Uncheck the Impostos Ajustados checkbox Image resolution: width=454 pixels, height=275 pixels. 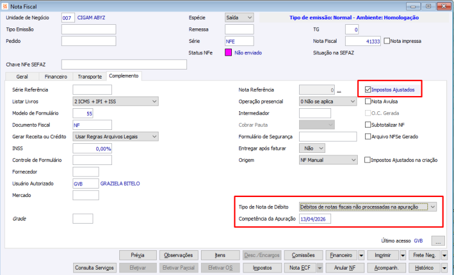click(367, 89)
